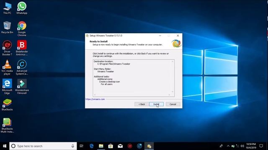Click the "Destination location:" label

tap(103, 61)
